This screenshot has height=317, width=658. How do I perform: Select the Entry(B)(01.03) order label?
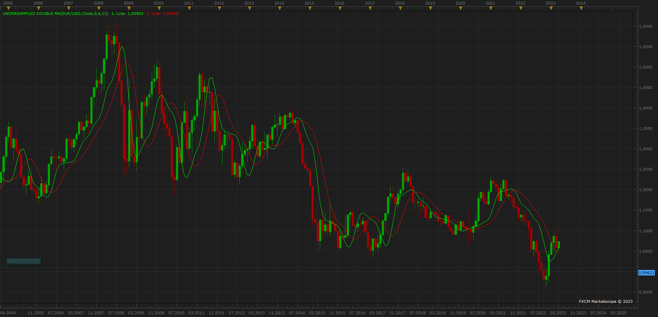24,262
